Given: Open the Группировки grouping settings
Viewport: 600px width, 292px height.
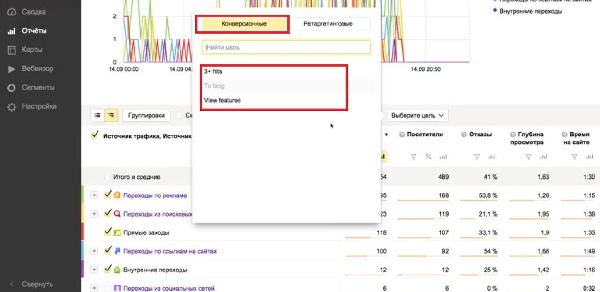Looking at the screenshot, I should 146,115.
